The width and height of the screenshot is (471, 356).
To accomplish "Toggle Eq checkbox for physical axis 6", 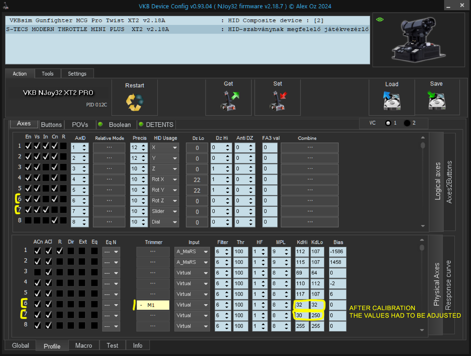I will pyautogui.click(x=95, y=304).
